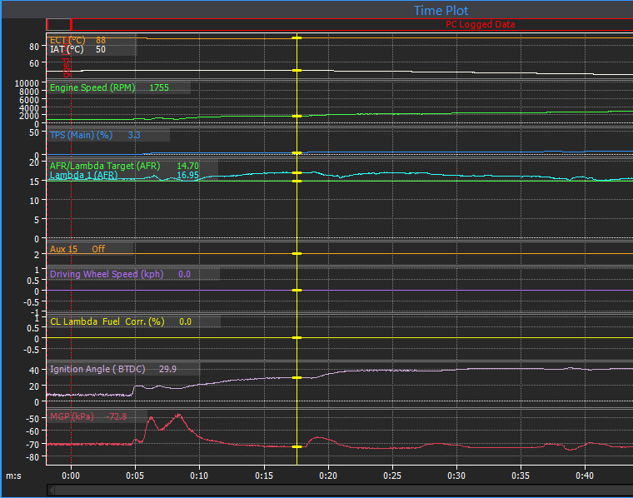This screenshot has height=498, width=633.
Task: Pick the TPS (Main) (%) trace label
Action: coord(81,135)
